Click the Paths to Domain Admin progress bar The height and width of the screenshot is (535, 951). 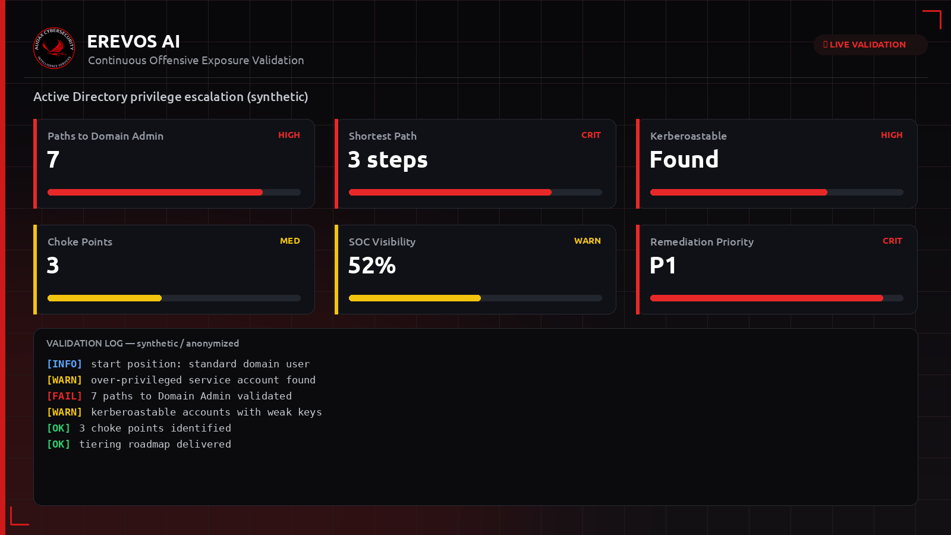pos(174,193)
